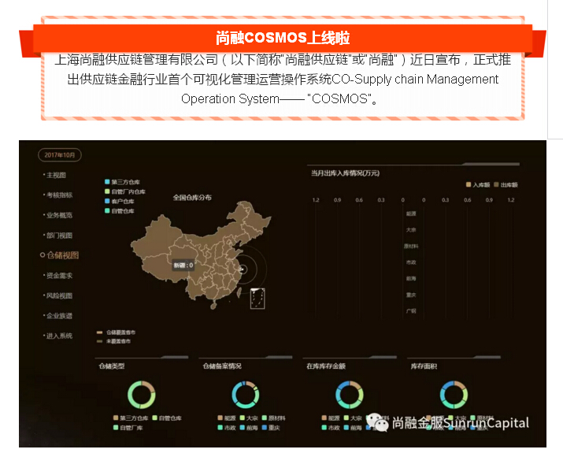
Task: Go to 主视图 in the sidebar
Action: coord(57,176)
